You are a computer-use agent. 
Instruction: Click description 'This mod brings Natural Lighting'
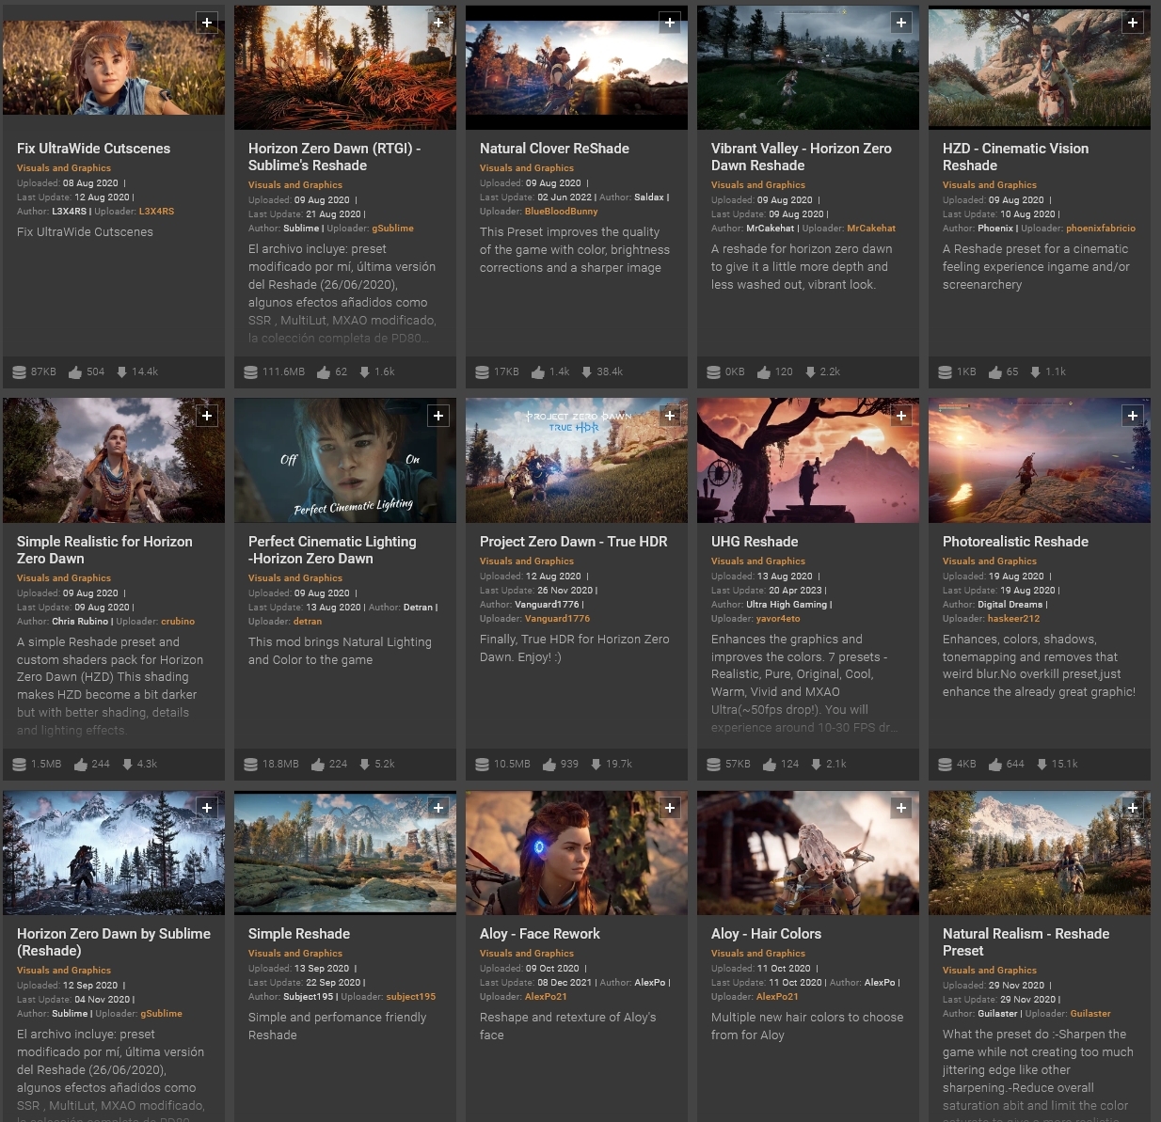pyautogui.click(x=340, y=651)
